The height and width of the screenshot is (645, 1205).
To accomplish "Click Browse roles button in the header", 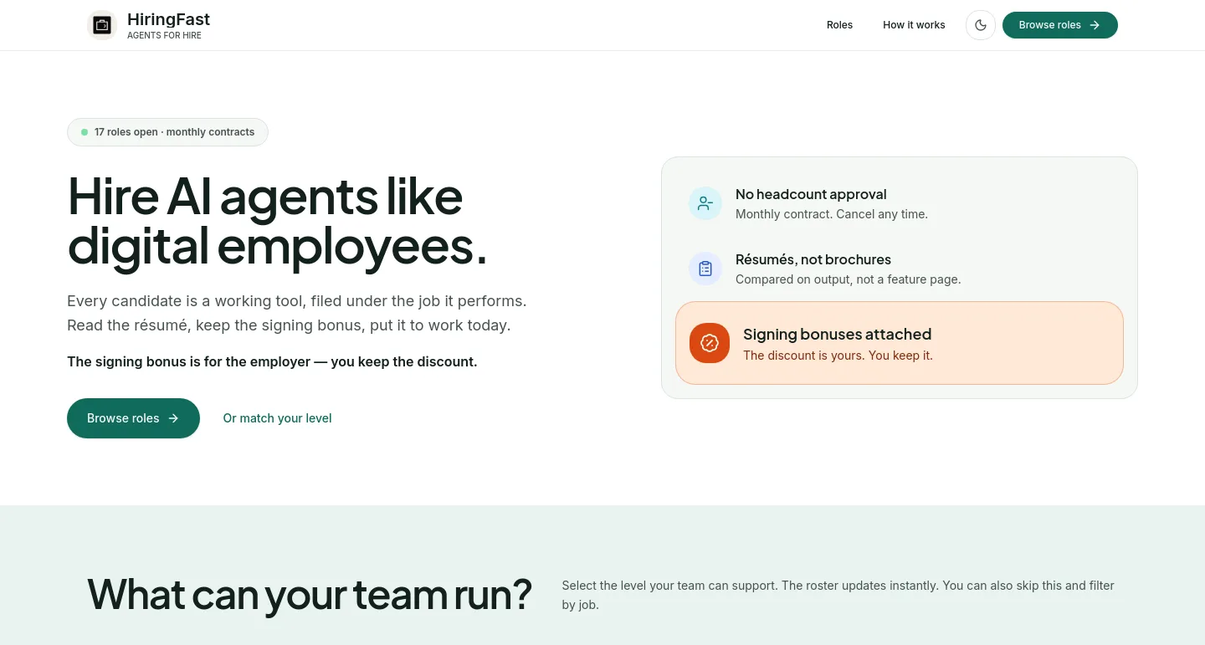I will point(1059,25).
